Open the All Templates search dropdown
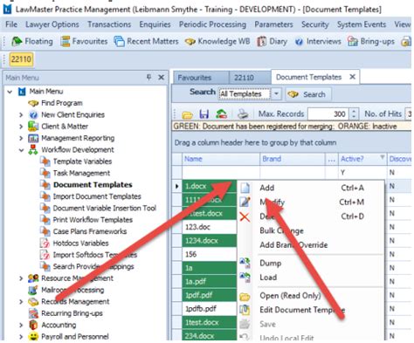 276,94
